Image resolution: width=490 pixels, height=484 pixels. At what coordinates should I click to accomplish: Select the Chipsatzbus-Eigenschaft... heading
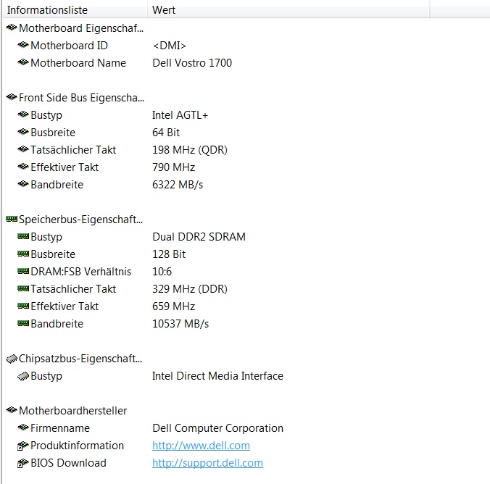coord(80,359)
